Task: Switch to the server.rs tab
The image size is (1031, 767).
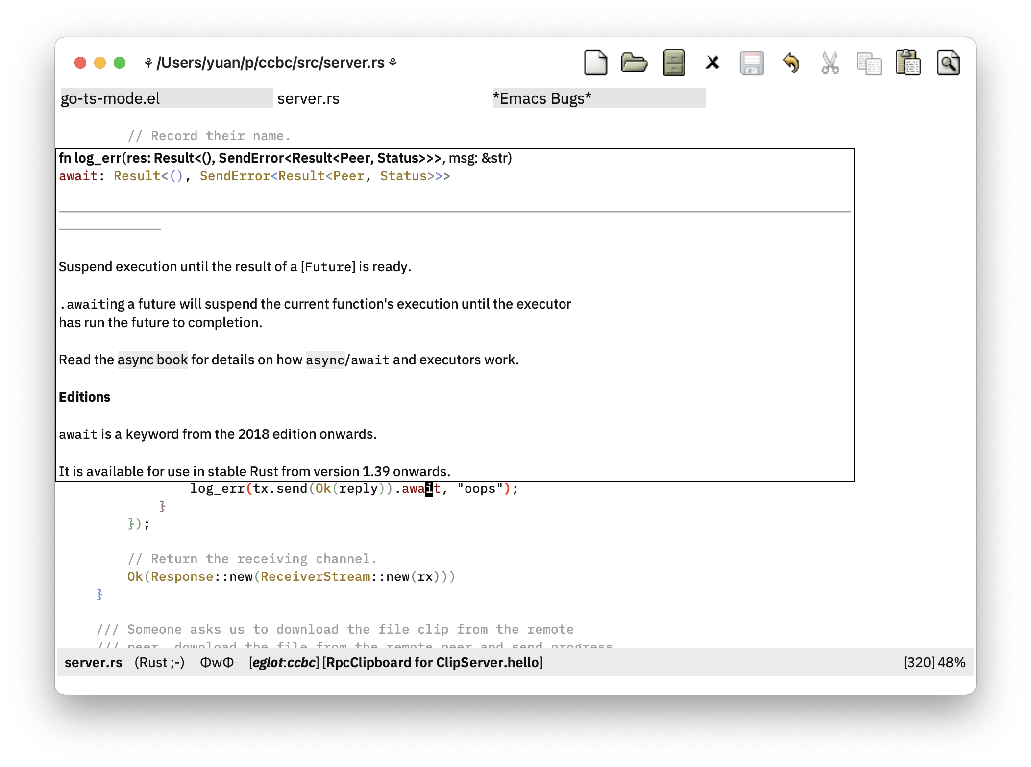Action: (x=309, y=98)
